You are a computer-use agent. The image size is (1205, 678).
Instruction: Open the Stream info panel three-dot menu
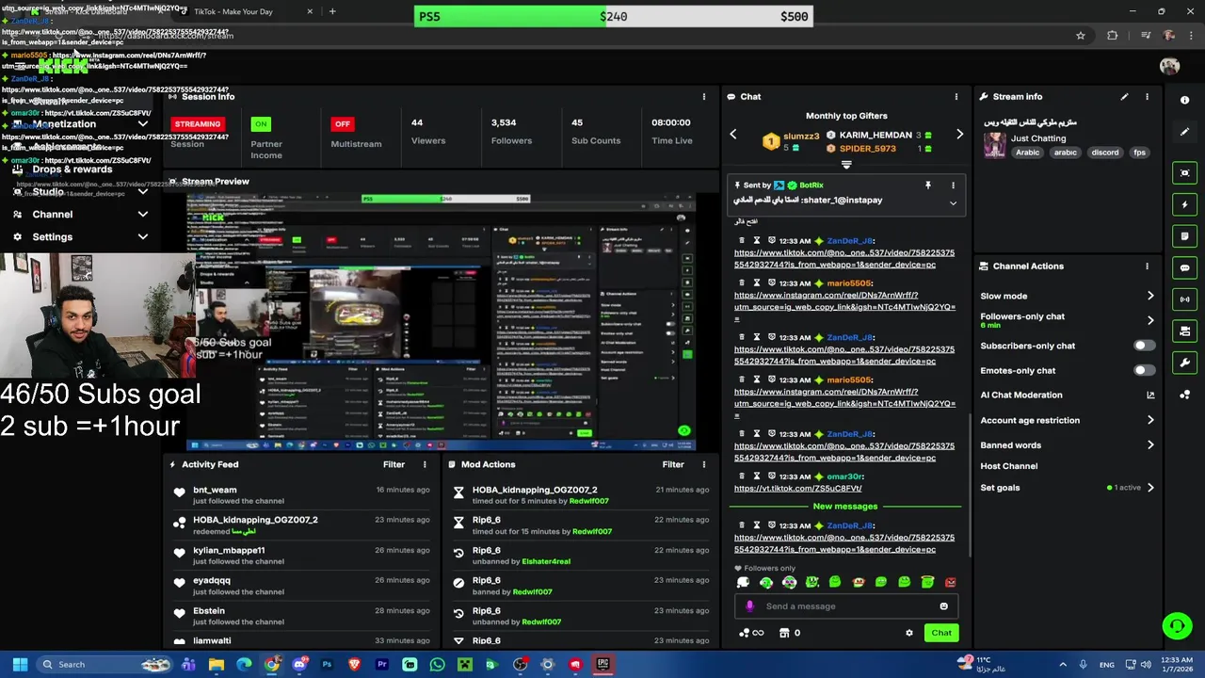coord(1147,97)
